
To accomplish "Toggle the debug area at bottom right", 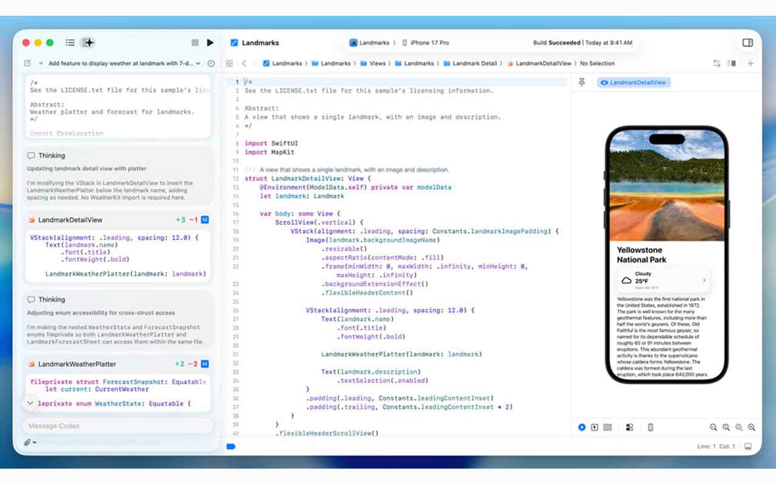I will tap(748, 446).
